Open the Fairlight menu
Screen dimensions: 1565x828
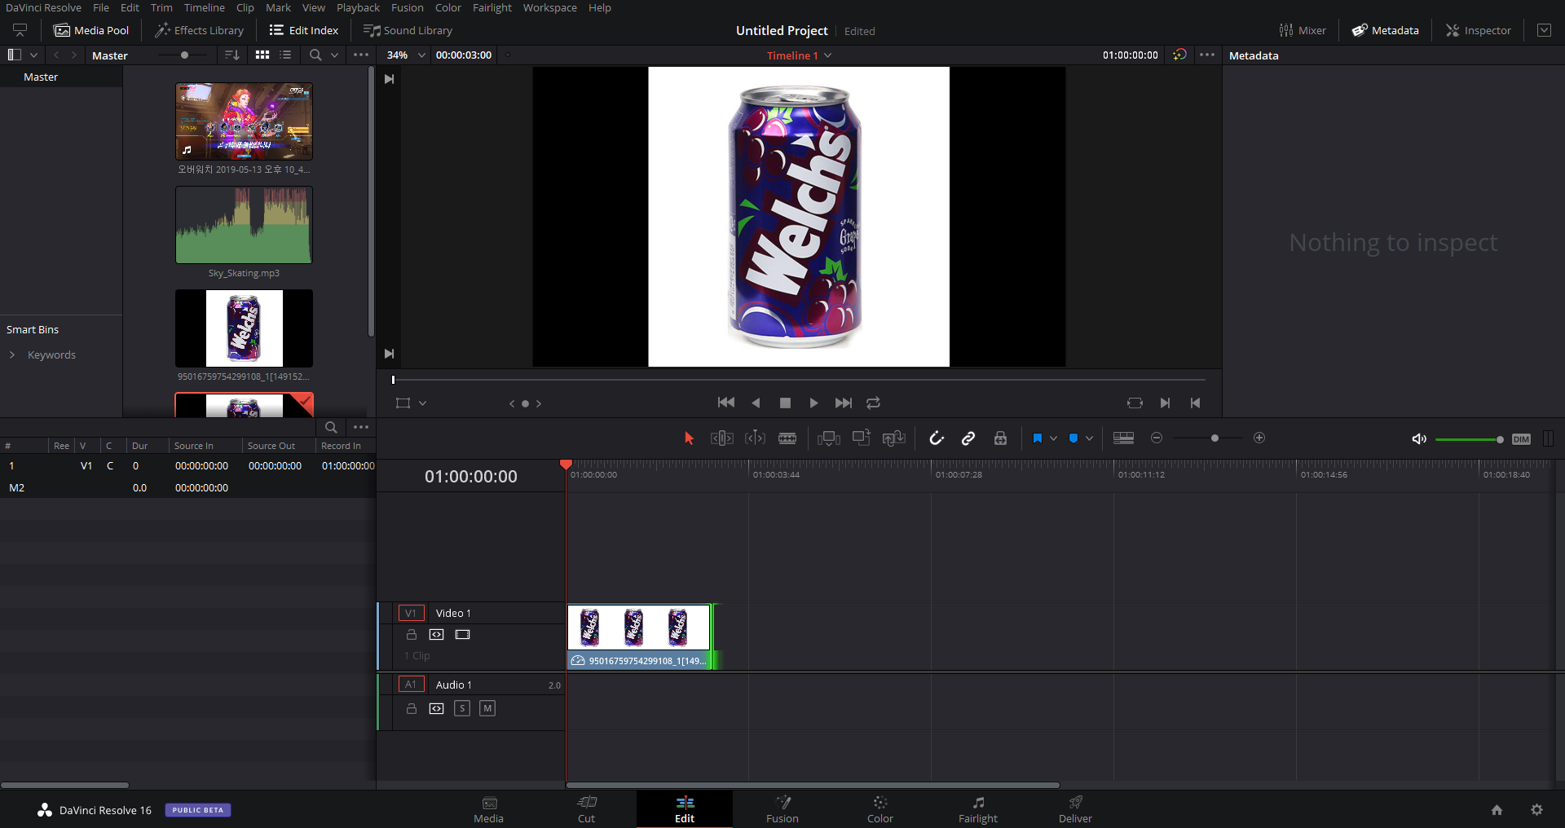[492, 7]
